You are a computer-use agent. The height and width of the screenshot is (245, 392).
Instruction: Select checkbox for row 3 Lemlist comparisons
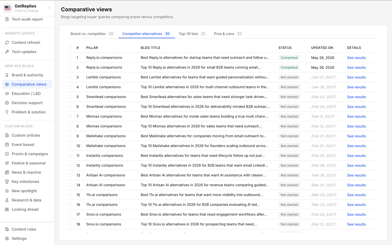(x=70, y=77)
